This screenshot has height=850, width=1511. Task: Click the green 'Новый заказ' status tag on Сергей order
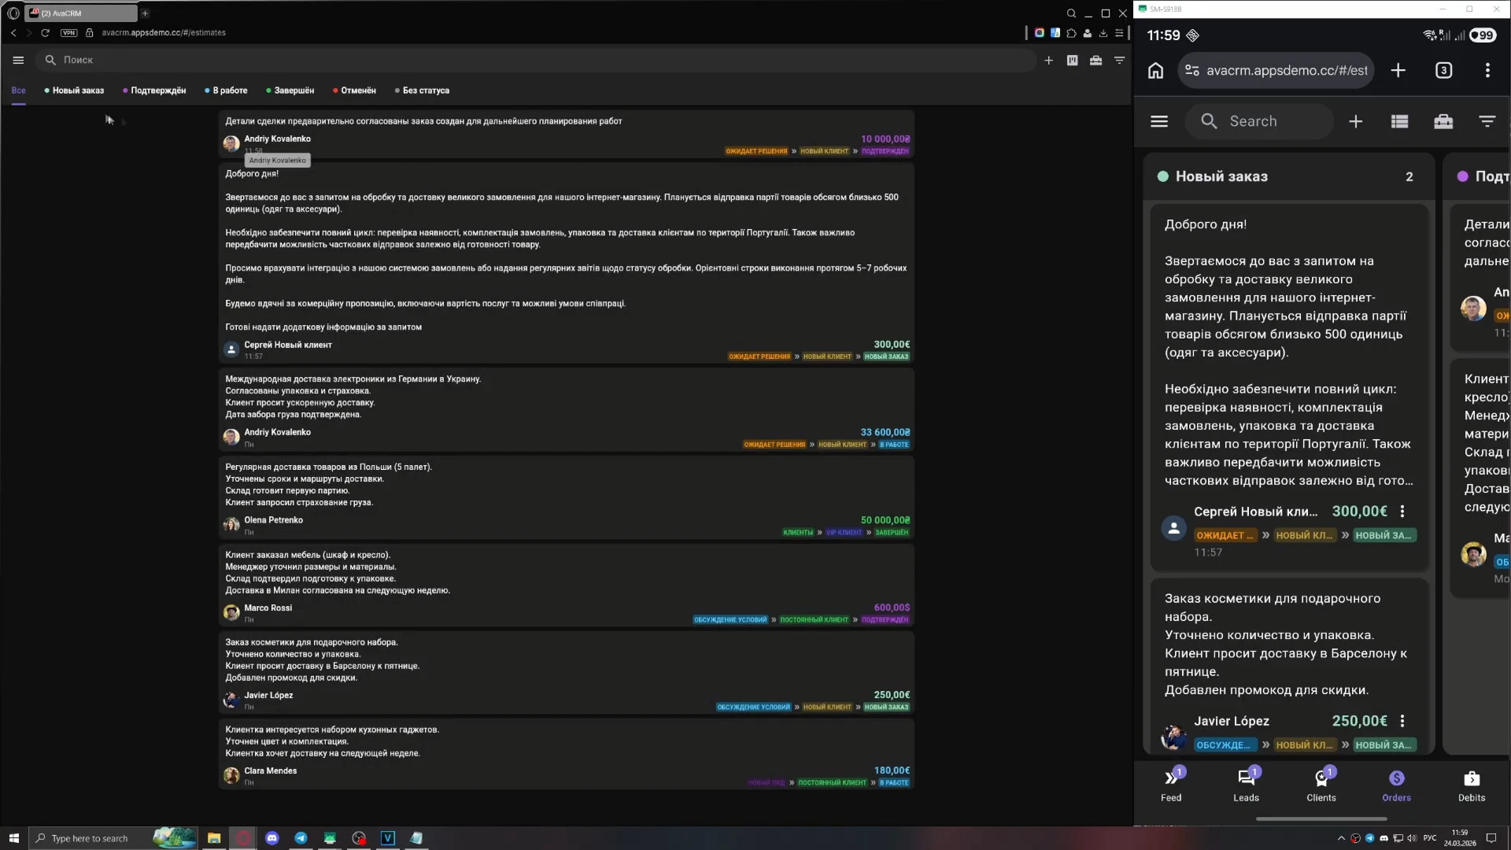[x=886, y=357]
